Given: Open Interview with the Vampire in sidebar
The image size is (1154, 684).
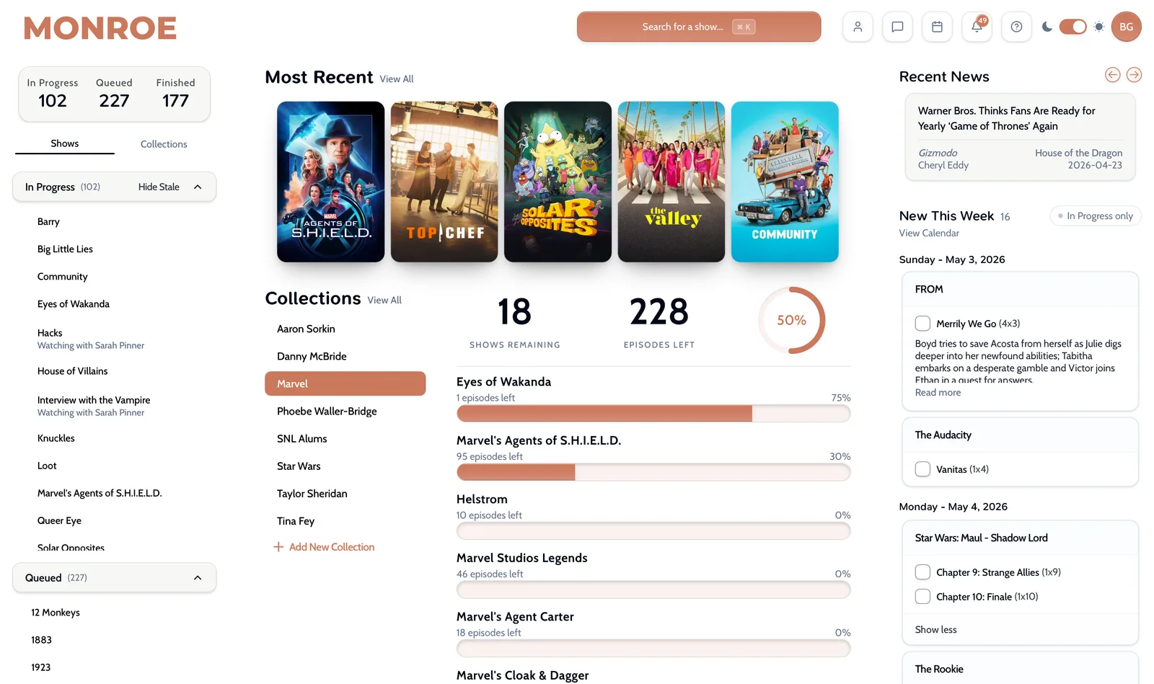Looking at the screenshot, I should tap(94, 400).
